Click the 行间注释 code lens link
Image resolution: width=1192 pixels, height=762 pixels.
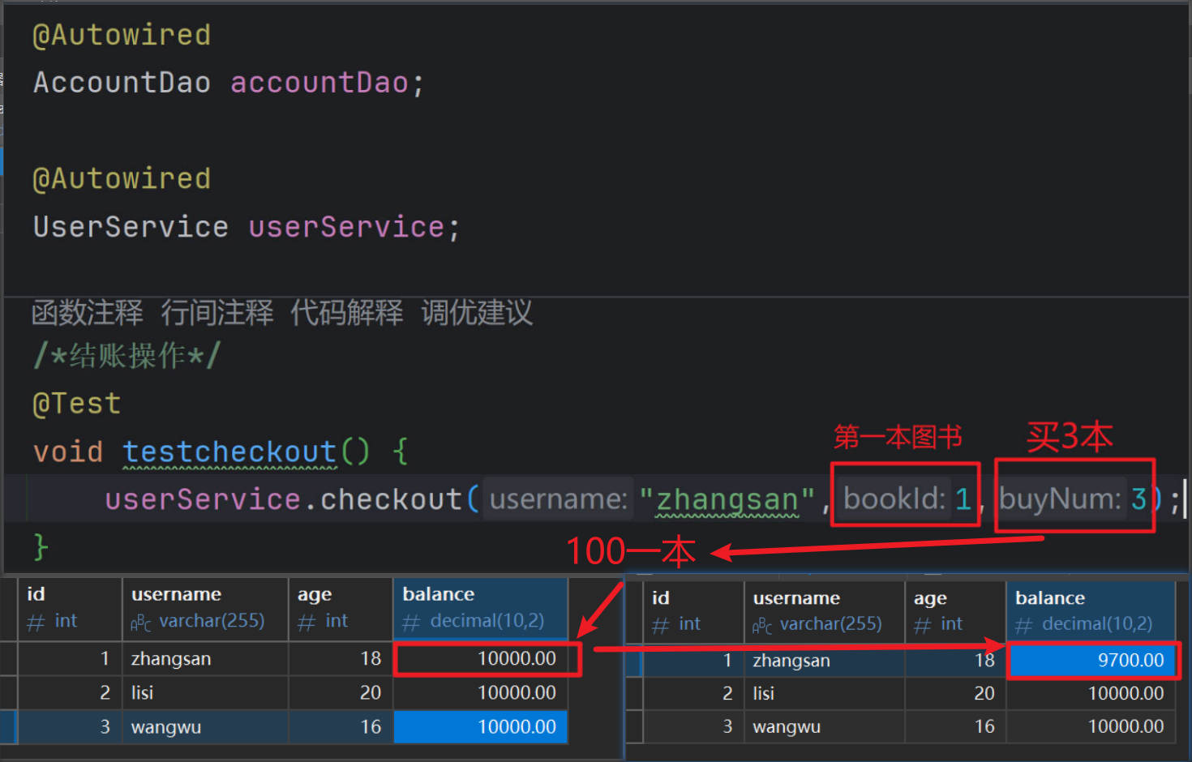coord(217,312)
